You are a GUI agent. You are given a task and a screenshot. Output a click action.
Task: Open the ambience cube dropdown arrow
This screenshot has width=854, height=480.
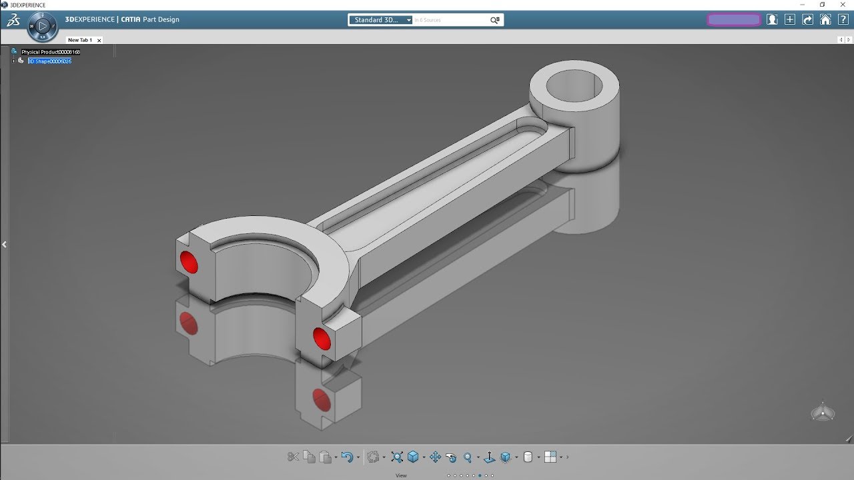516,457
